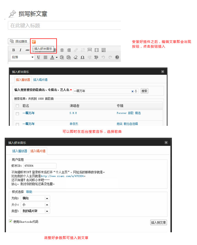Click the insert link chain icon

[x=76, y=50]
